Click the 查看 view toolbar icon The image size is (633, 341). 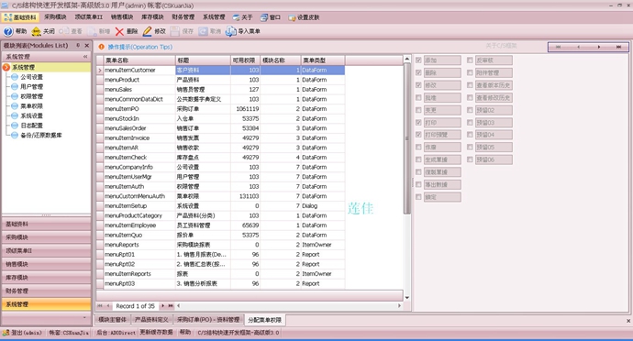coord(64,31)
